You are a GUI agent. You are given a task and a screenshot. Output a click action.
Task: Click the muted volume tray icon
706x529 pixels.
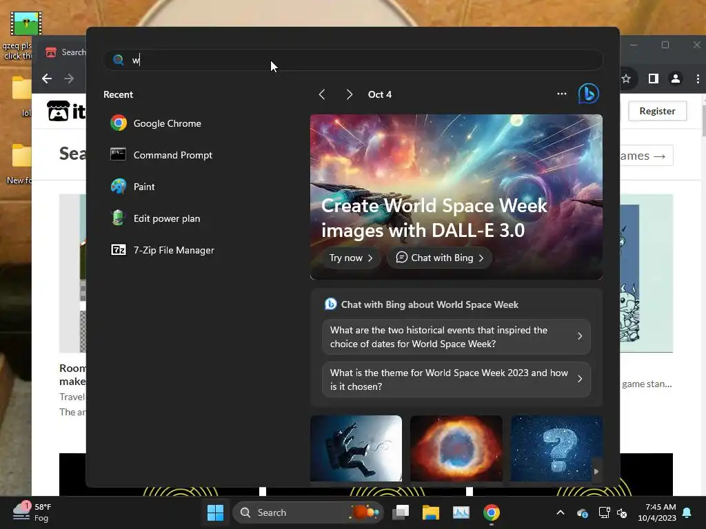622,512
